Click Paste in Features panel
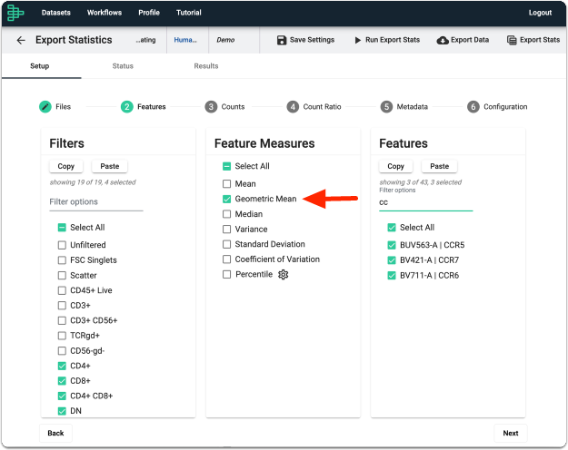The width and height of the screenshot is (568, 450). click(x=439, y=166)
